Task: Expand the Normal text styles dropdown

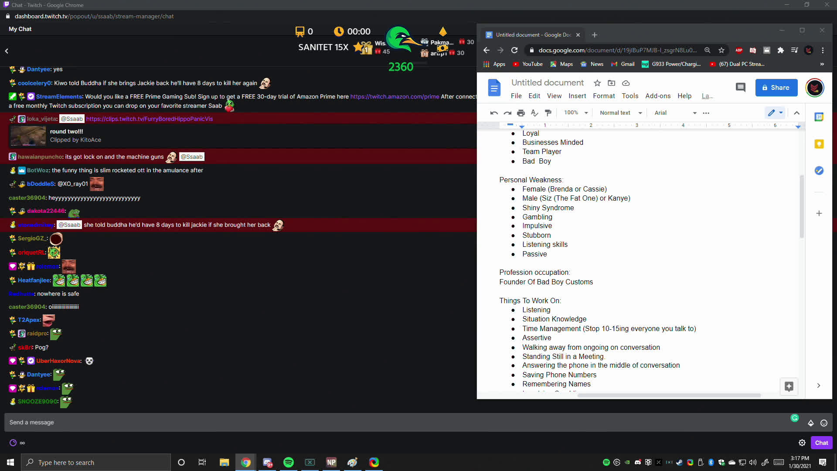Action: (619, 113)
